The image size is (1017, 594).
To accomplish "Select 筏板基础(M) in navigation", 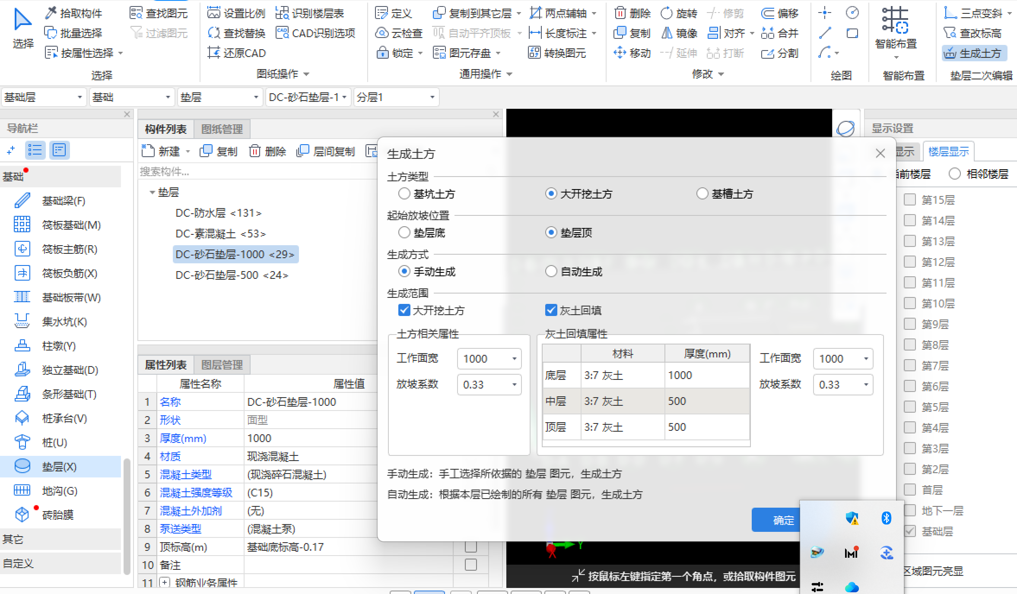I will tap(60, 225).
